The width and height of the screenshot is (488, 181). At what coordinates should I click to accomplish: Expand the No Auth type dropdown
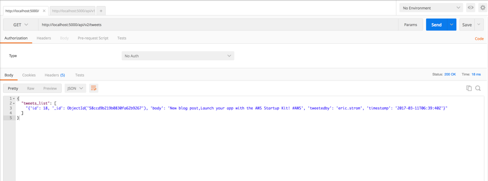point(178,56)
